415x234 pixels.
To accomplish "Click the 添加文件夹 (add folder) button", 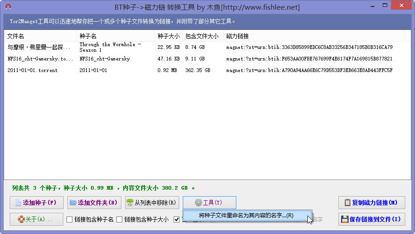I will [94, 203].
